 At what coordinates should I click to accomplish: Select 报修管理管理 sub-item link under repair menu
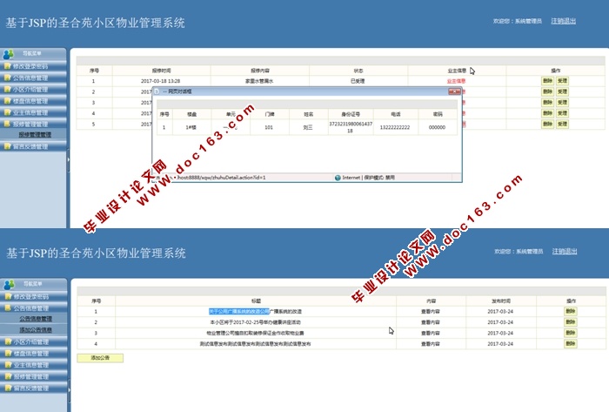click(35, 134)
